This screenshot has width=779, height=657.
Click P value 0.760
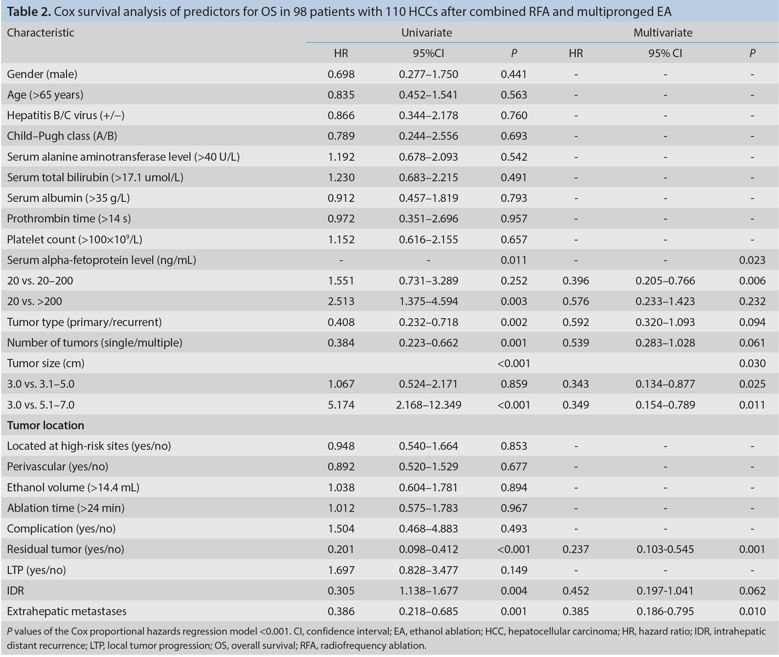(514, 115)
